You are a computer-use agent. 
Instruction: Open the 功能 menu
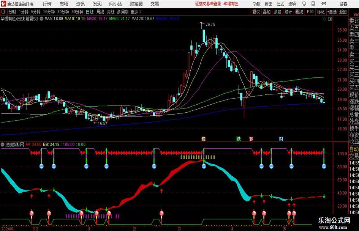tap(257, 4)
